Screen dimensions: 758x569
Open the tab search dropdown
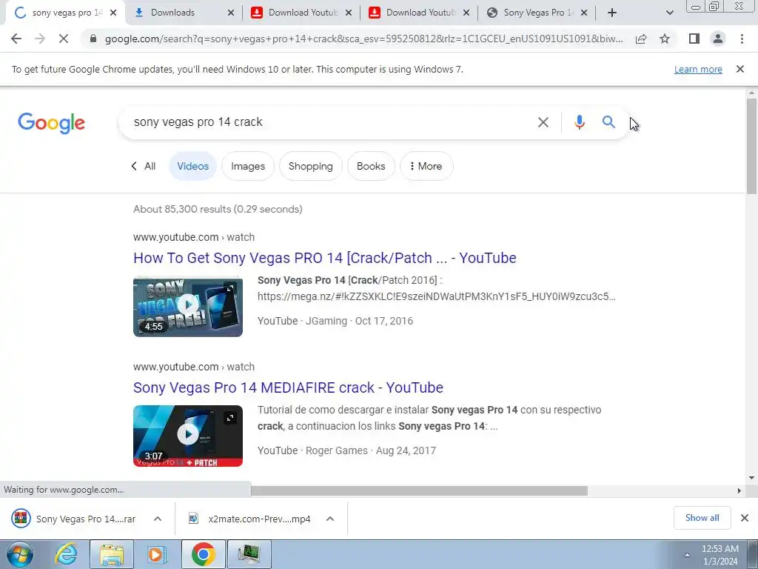669,13
